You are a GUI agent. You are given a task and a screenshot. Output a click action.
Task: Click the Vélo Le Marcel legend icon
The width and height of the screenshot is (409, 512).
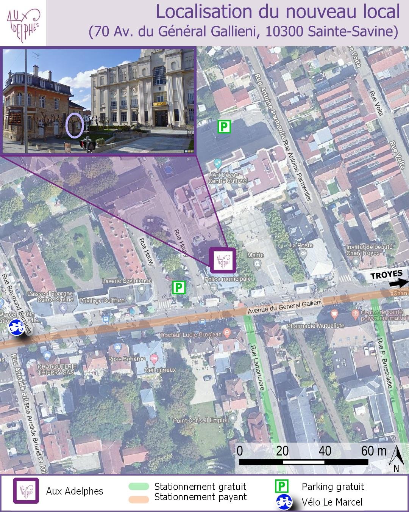[x=284, y=502]
